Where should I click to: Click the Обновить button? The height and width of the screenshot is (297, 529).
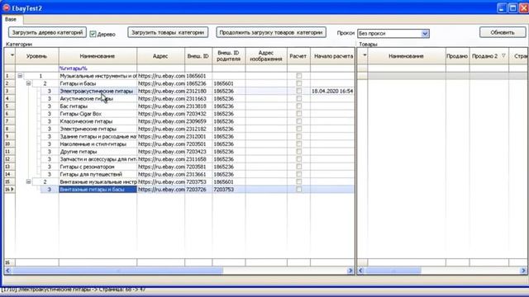pyautogui.click(x=503, y=33)
